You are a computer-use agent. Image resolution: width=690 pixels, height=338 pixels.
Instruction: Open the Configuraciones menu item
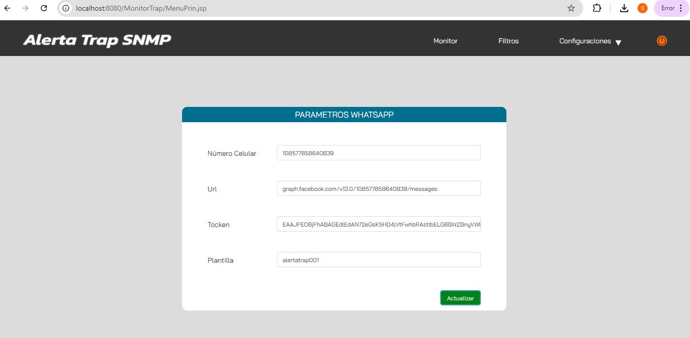pos(585,41)
